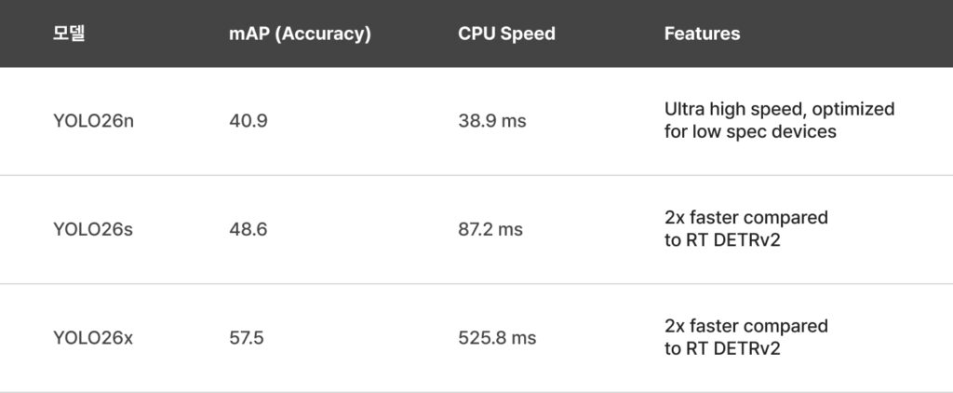Select the mAP (Accuracy) column header

300,34
